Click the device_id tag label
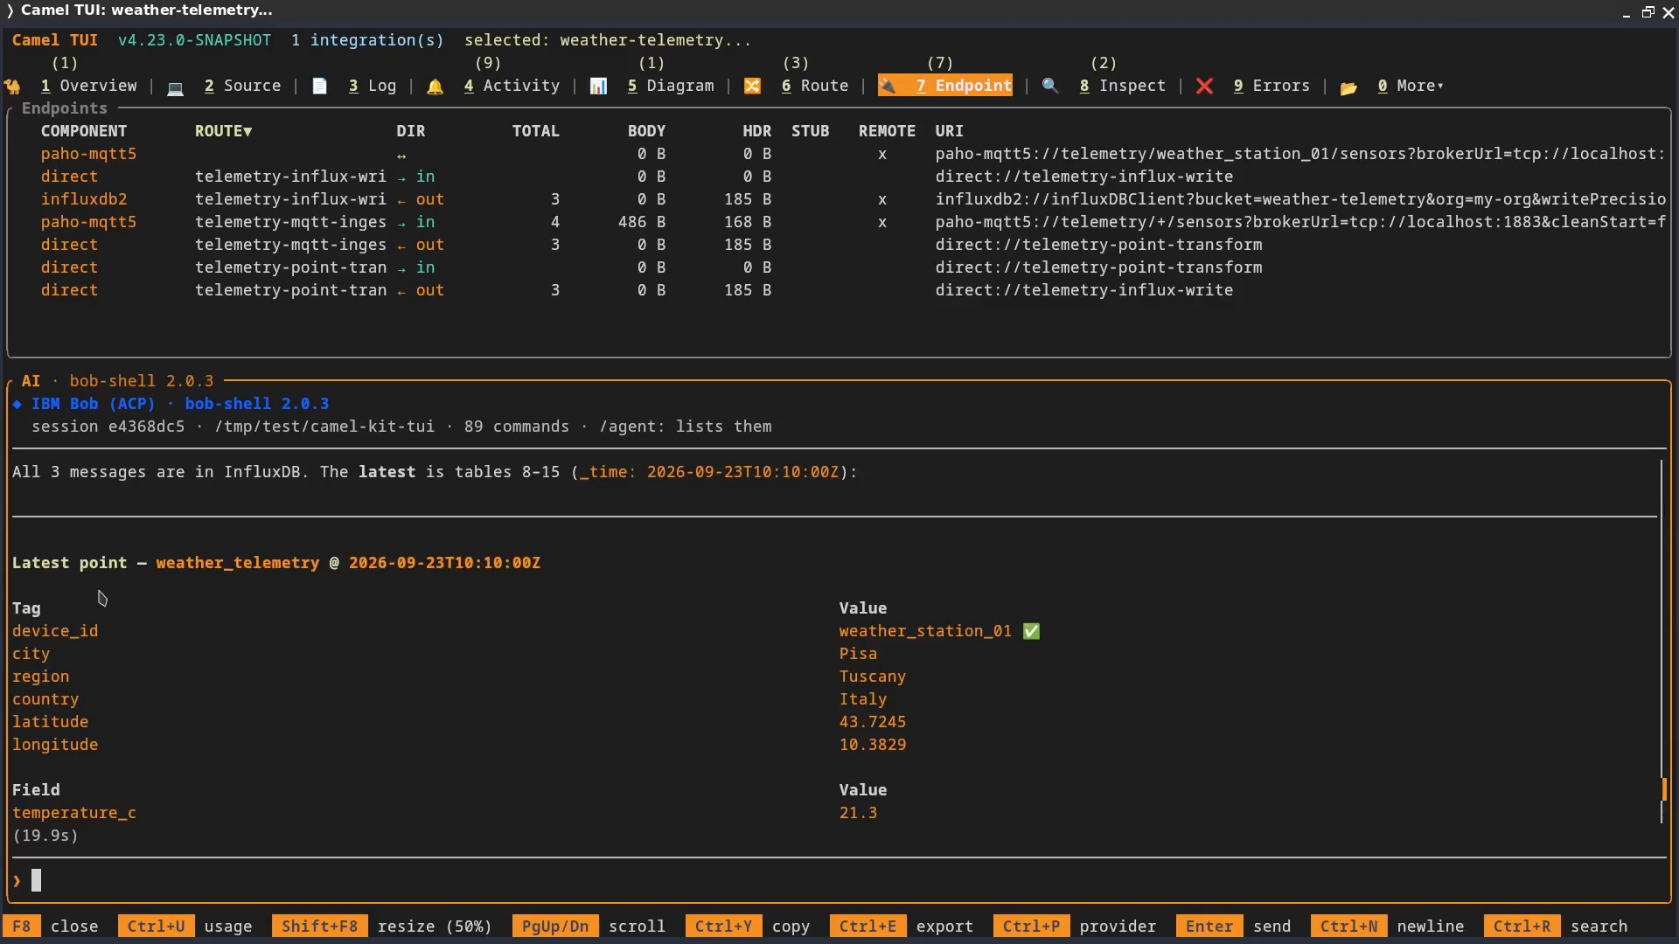Screen dimensions: 1679x944 tap(55, 631)
